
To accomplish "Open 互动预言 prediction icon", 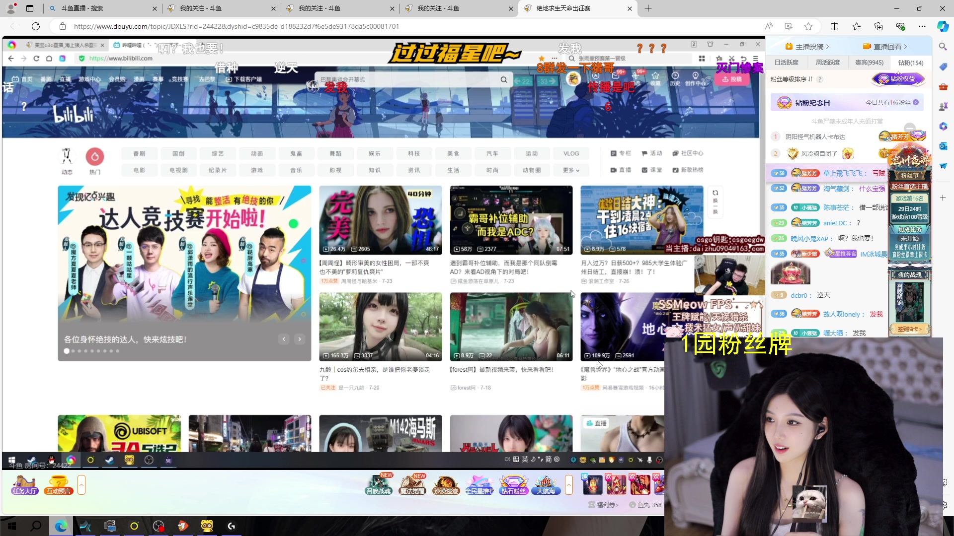I will click(x=59, y=485).
